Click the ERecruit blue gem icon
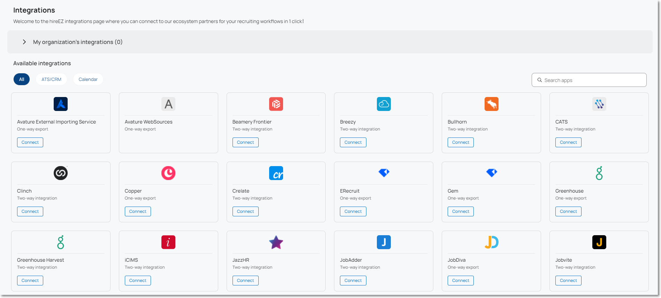Screen dimensions: 661x298 (x=384, y=173)
